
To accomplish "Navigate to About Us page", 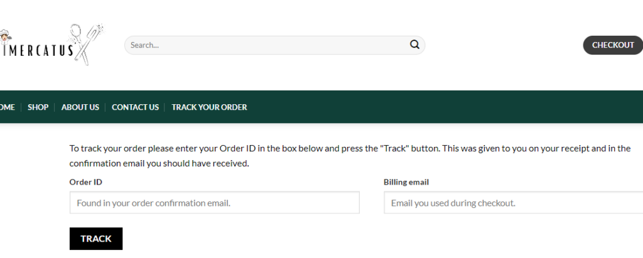I will [80, 107].
